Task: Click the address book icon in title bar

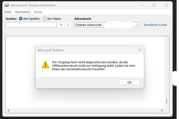Action: point(6,5)
